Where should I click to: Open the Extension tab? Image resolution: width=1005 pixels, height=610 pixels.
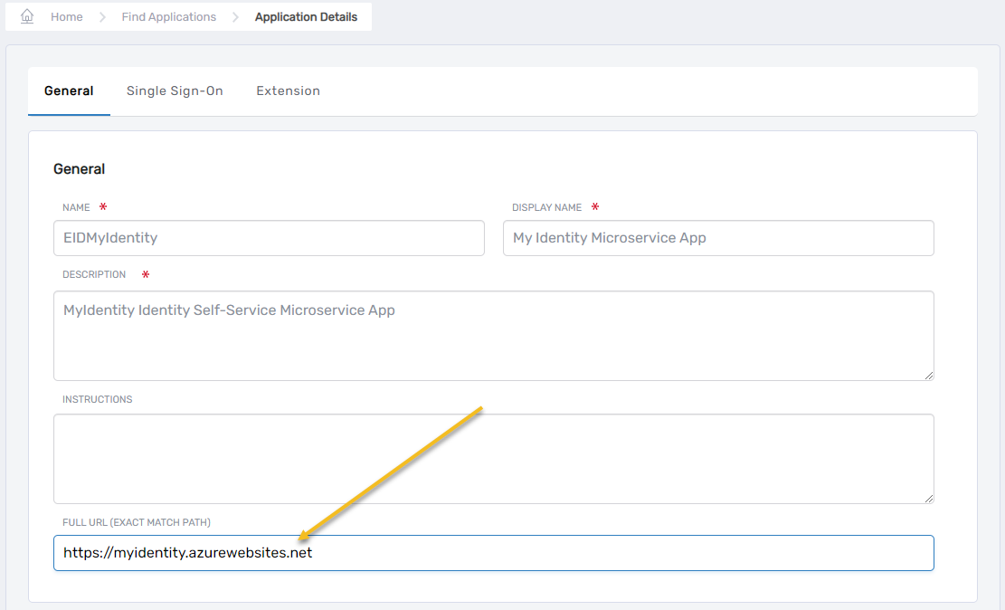click(288, 91)
